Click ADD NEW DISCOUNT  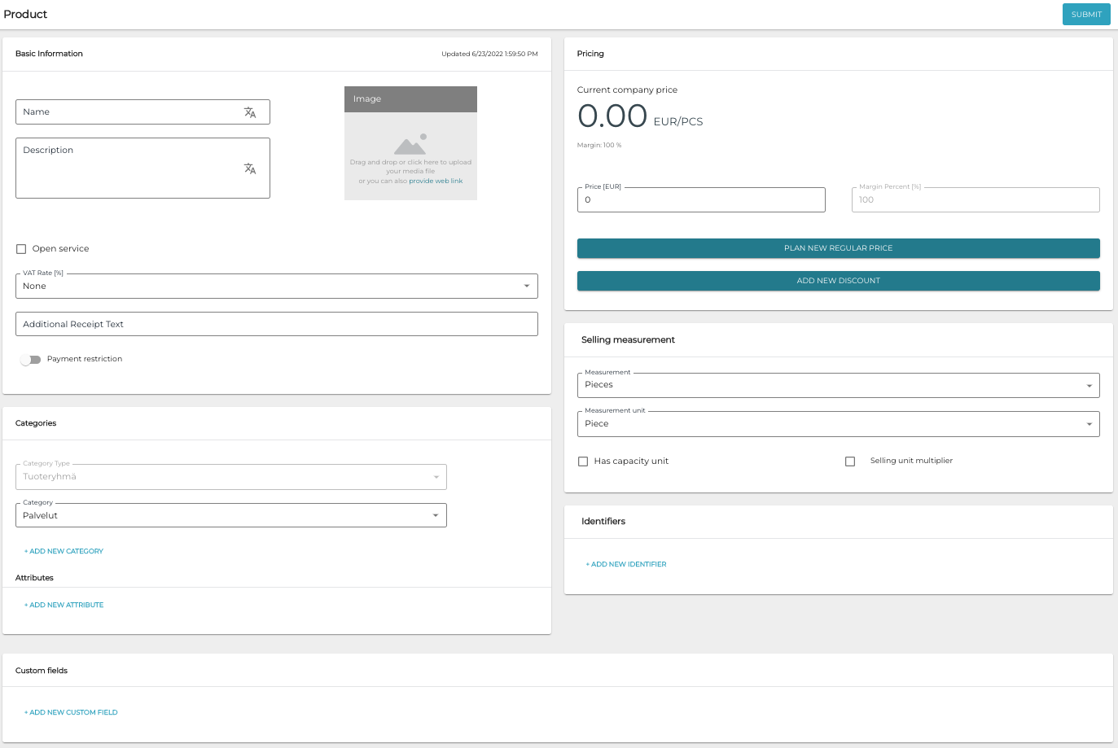[x=838, y=281]
